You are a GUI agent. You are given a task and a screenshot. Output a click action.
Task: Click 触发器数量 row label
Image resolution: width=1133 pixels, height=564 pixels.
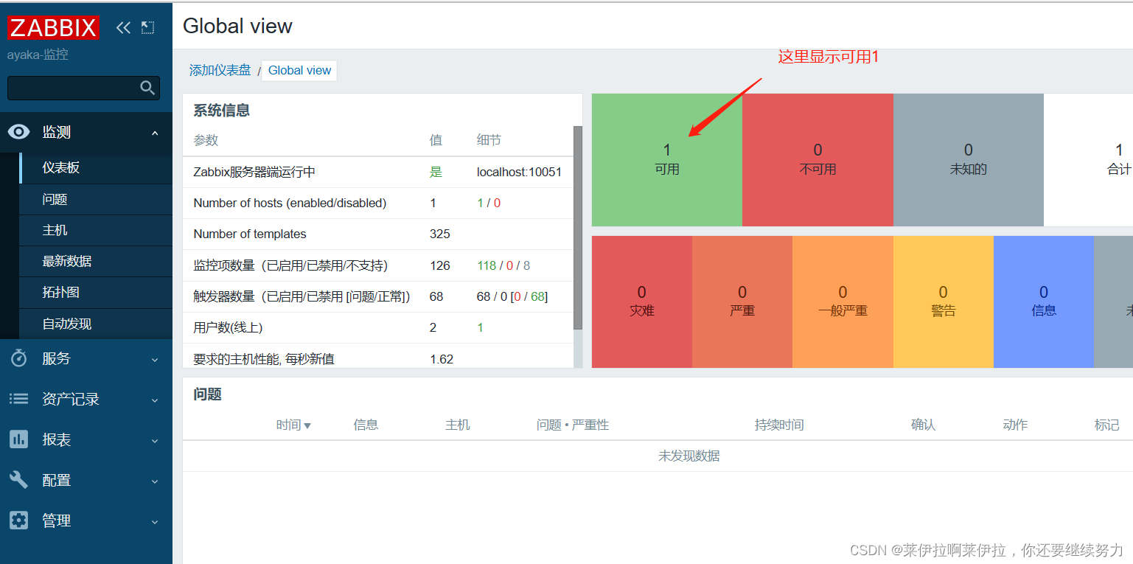[x=301, y=296]
